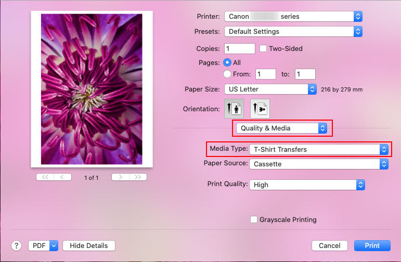Open the Printer dropdown
This screenshot has width=401, height=262.
(x=293, y=17)
